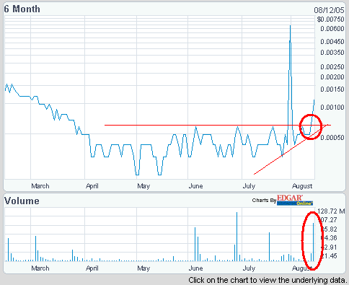The image size is (349, 285).
Task: Click the price spike peak near August
Action: point(290,26)
